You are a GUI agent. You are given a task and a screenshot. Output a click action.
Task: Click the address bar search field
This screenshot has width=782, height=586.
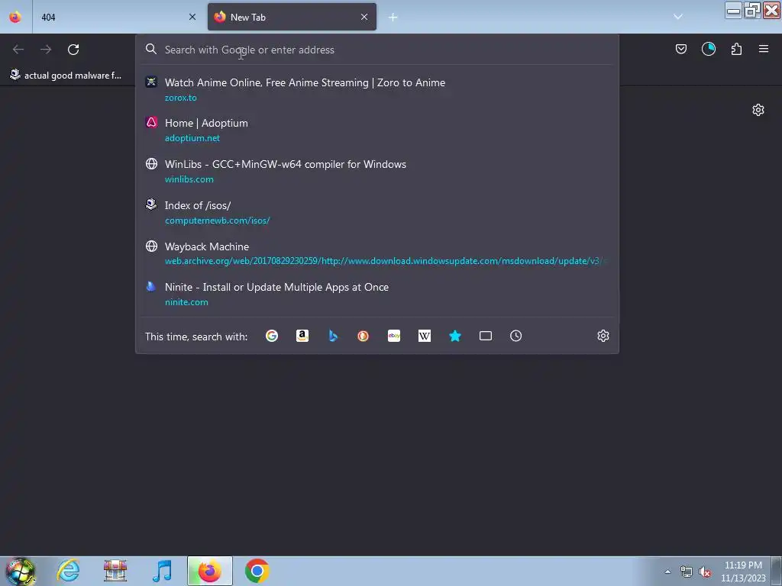pyautogui.click(x=377, y=50)
